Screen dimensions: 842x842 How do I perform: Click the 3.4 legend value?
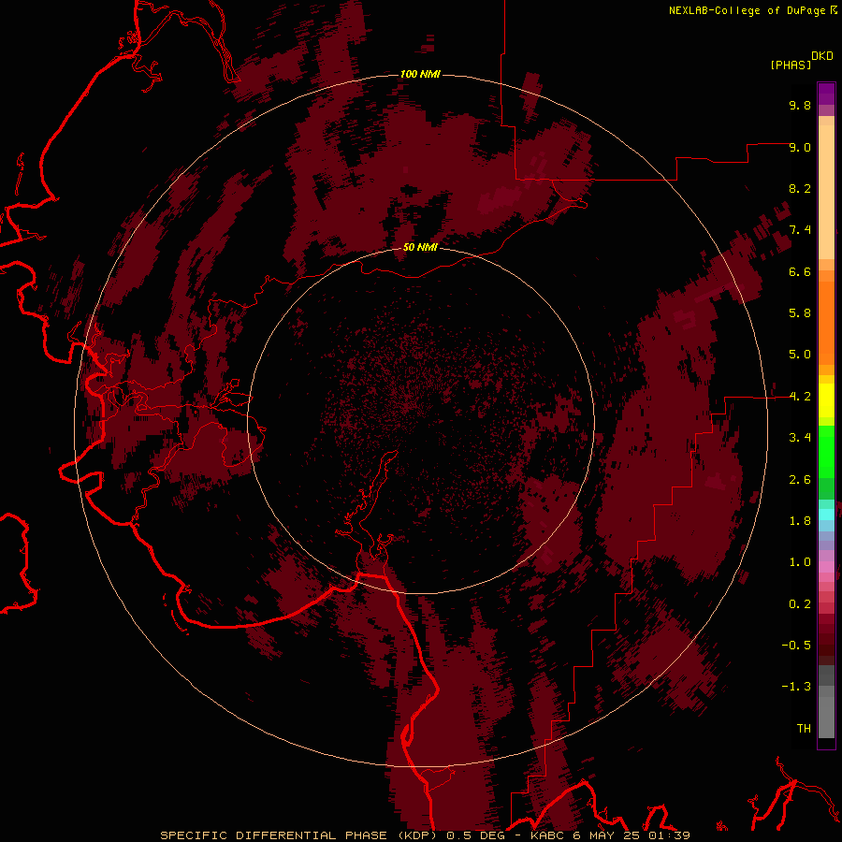(x=800, y=438)
